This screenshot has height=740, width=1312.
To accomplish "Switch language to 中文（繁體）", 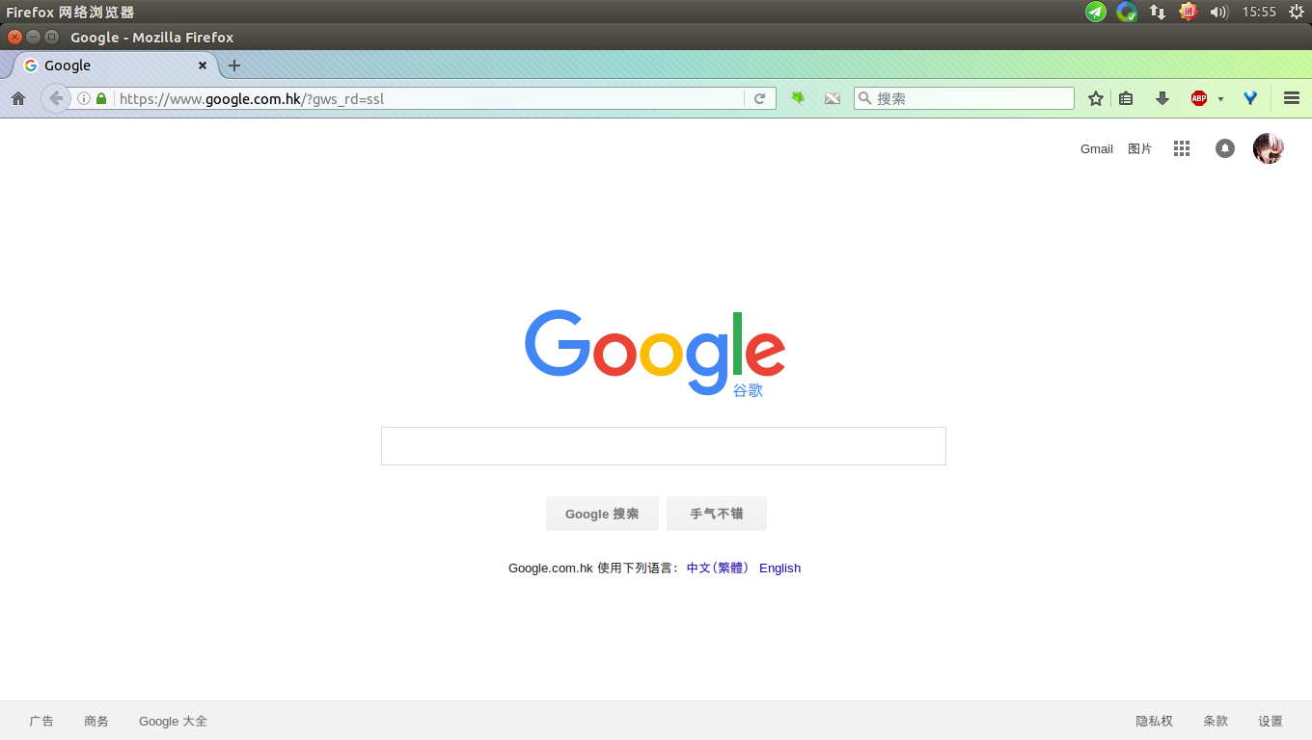I will (x=718, y=568).
